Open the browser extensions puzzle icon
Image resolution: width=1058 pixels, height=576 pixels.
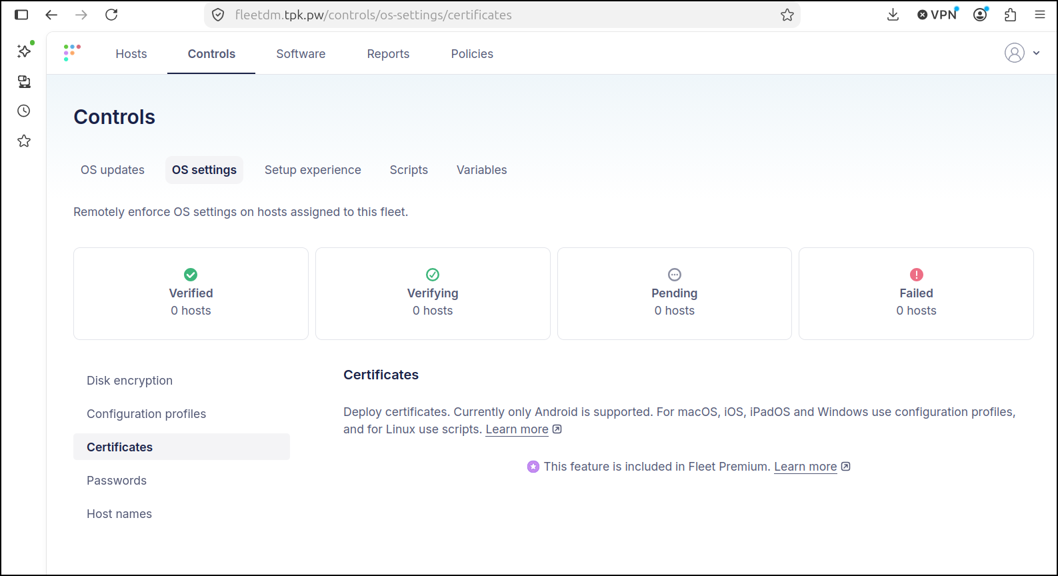point(1011,15)
